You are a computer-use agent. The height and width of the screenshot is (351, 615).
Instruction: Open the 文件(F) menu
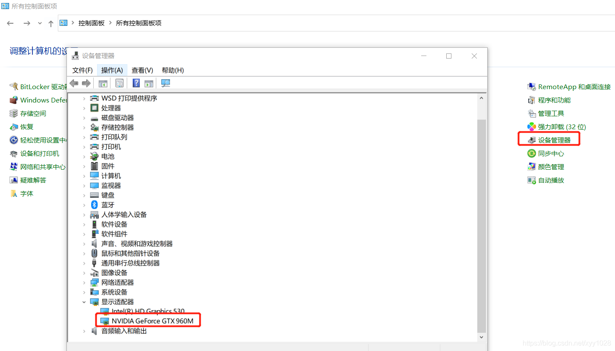coord(82,70)
